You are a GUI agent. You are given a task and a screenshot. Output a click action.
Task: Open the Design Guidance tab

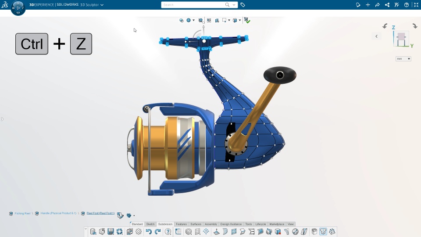click(231, 224)
